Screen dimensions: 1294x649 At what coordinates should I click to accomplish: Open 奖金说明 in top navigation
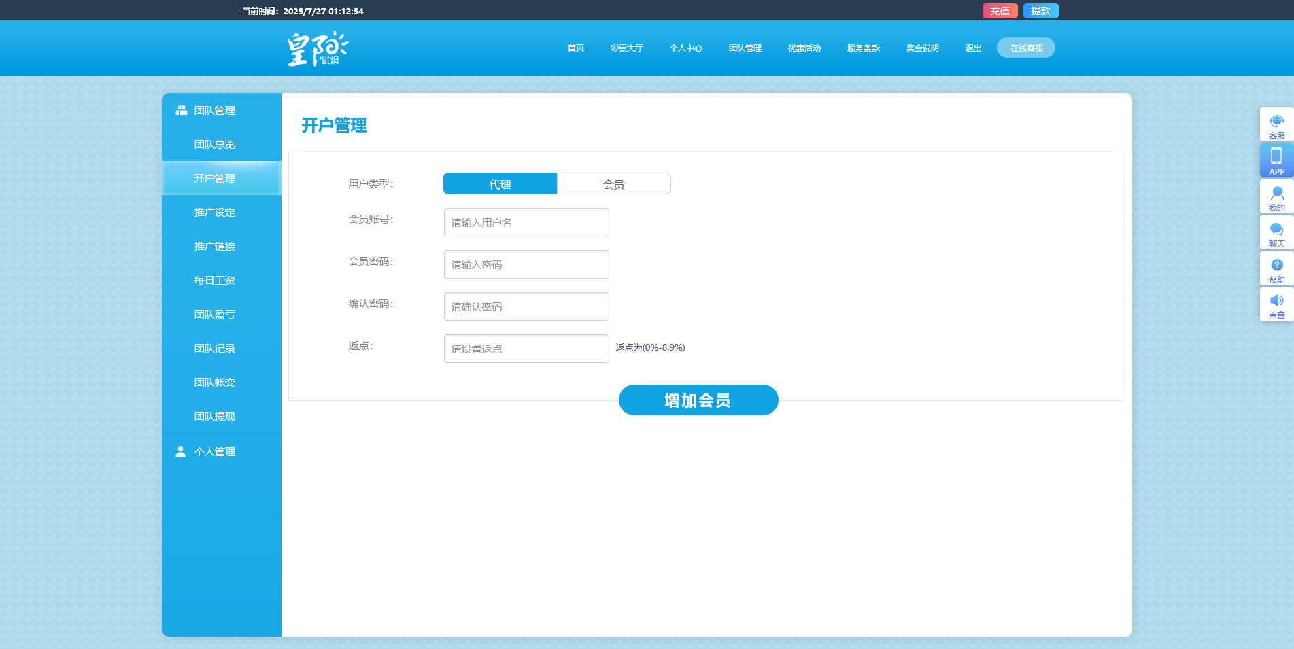(922, 48)
